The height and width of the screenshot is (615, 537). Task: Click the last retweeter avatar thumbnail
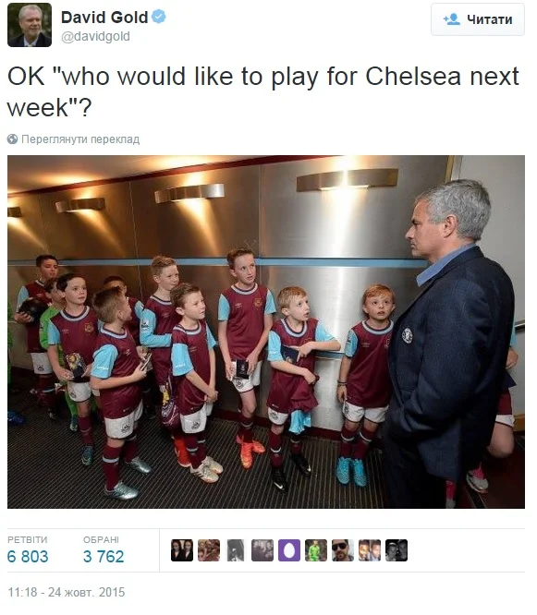397,550
